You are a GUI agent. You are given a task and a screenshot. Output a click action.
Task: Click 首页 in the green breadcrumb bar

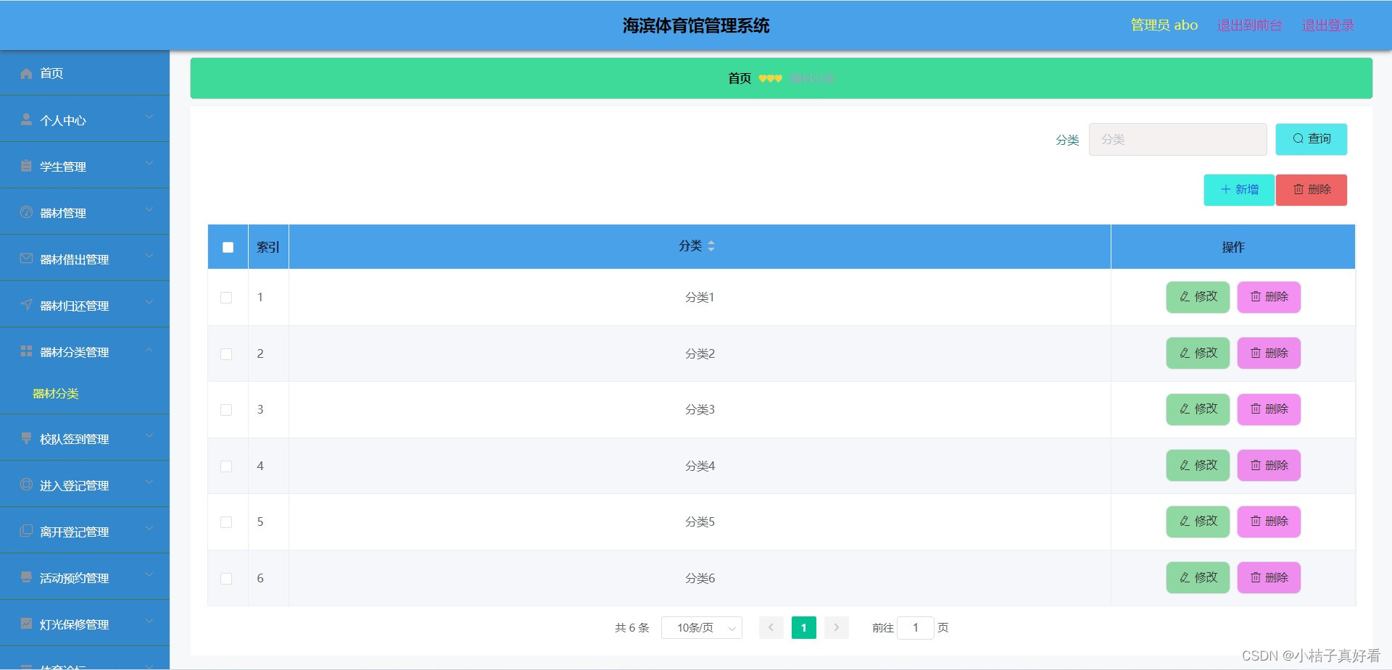[739, 78]
